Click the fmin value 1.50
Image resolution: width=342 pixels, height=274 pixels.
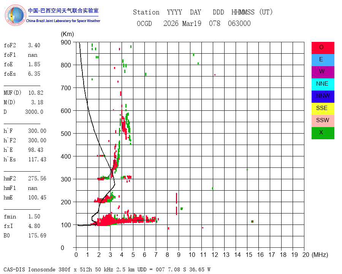coord(34,217)
